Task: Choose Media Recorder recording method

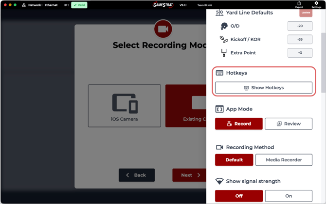Action: coord(284,160)
